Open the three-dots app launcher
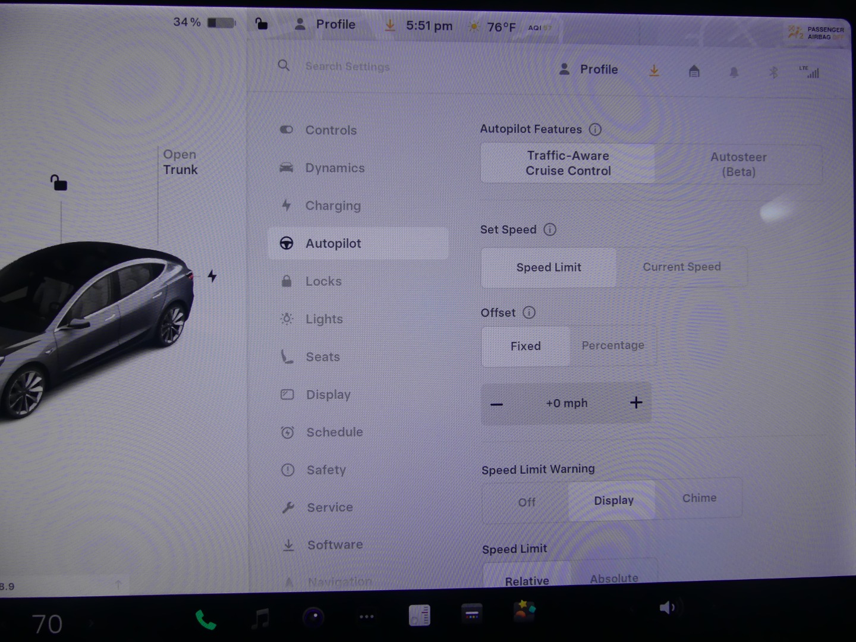 tap(367, 616)
